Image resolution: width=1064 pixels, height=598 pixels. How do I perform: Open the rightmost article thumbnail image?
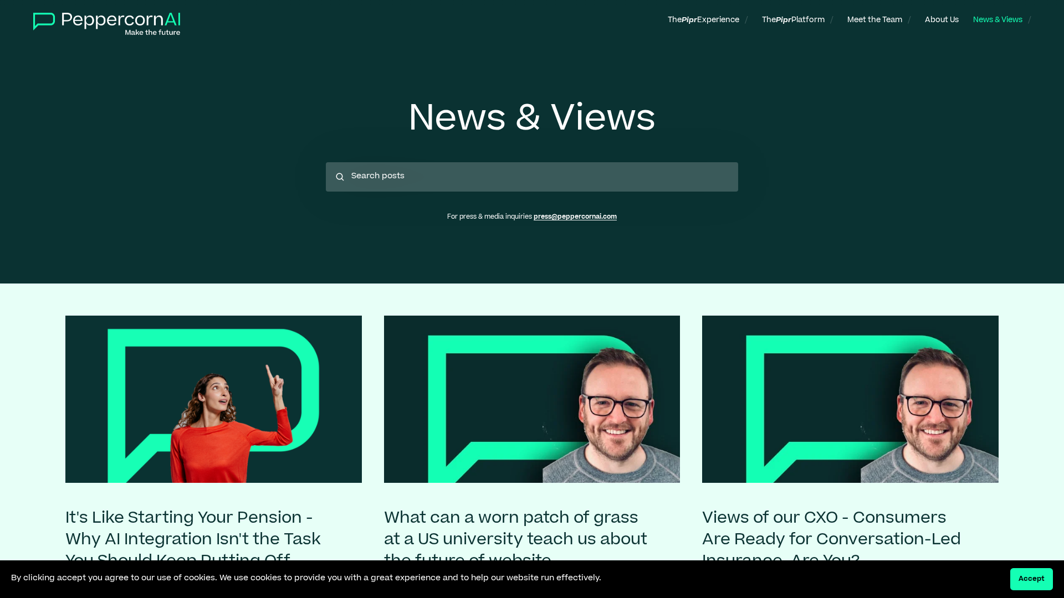click(x=850, y=399)
